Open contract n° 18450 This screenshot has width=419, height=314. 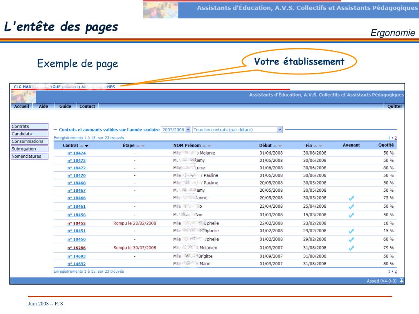coord(77,240)
